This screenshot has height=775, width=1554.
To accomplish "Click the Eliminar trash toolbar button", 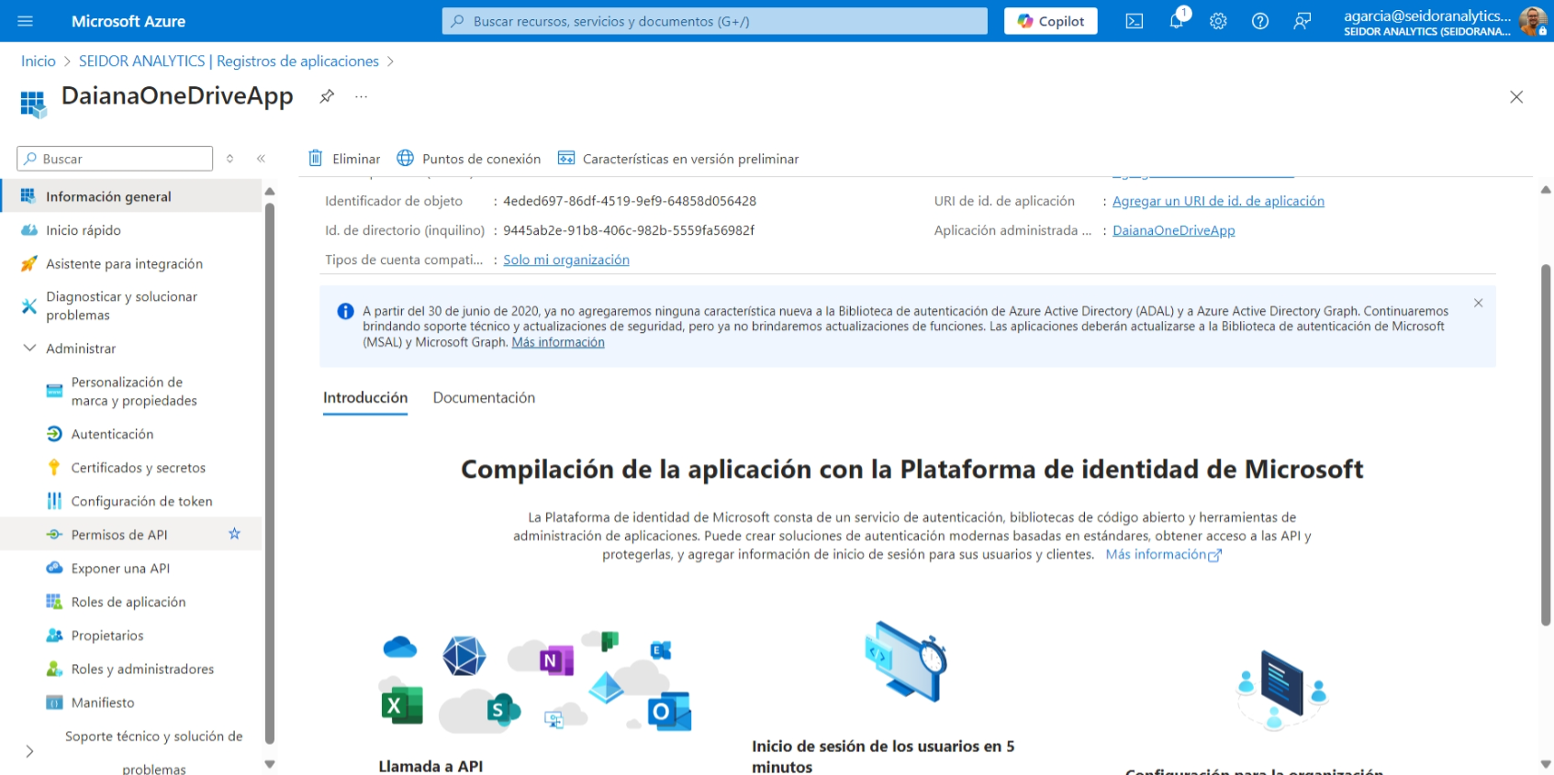I will click(x=344, y=159).
